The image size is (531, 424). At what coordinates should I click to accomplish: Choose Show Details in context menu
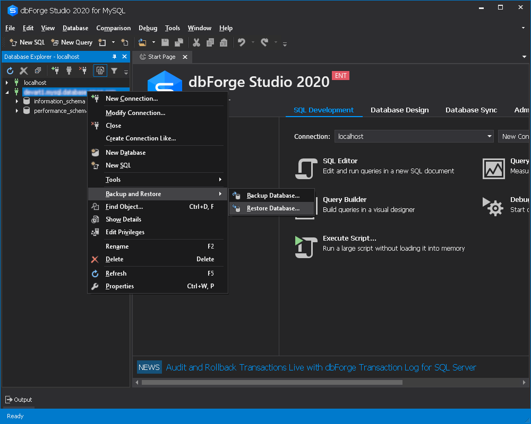(158, 219)
